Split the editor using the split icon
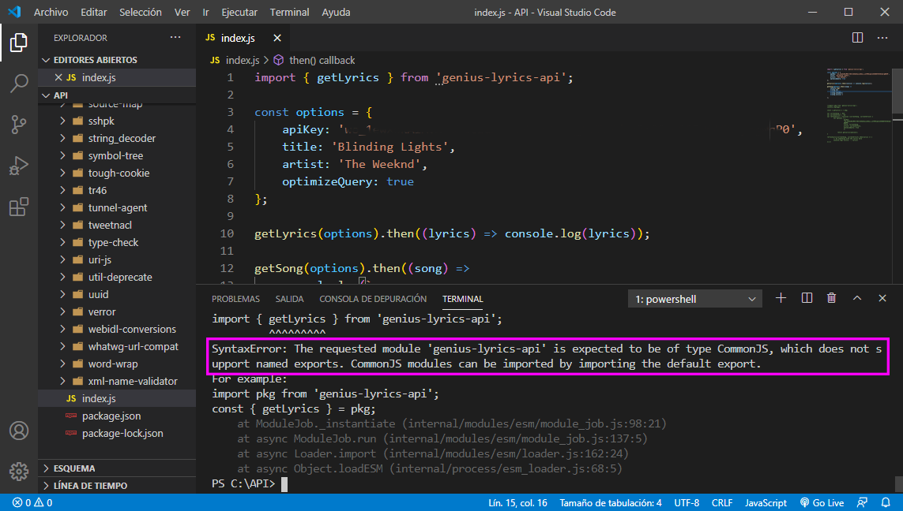Screen dimensions: 903x511 tap(857, 37)
